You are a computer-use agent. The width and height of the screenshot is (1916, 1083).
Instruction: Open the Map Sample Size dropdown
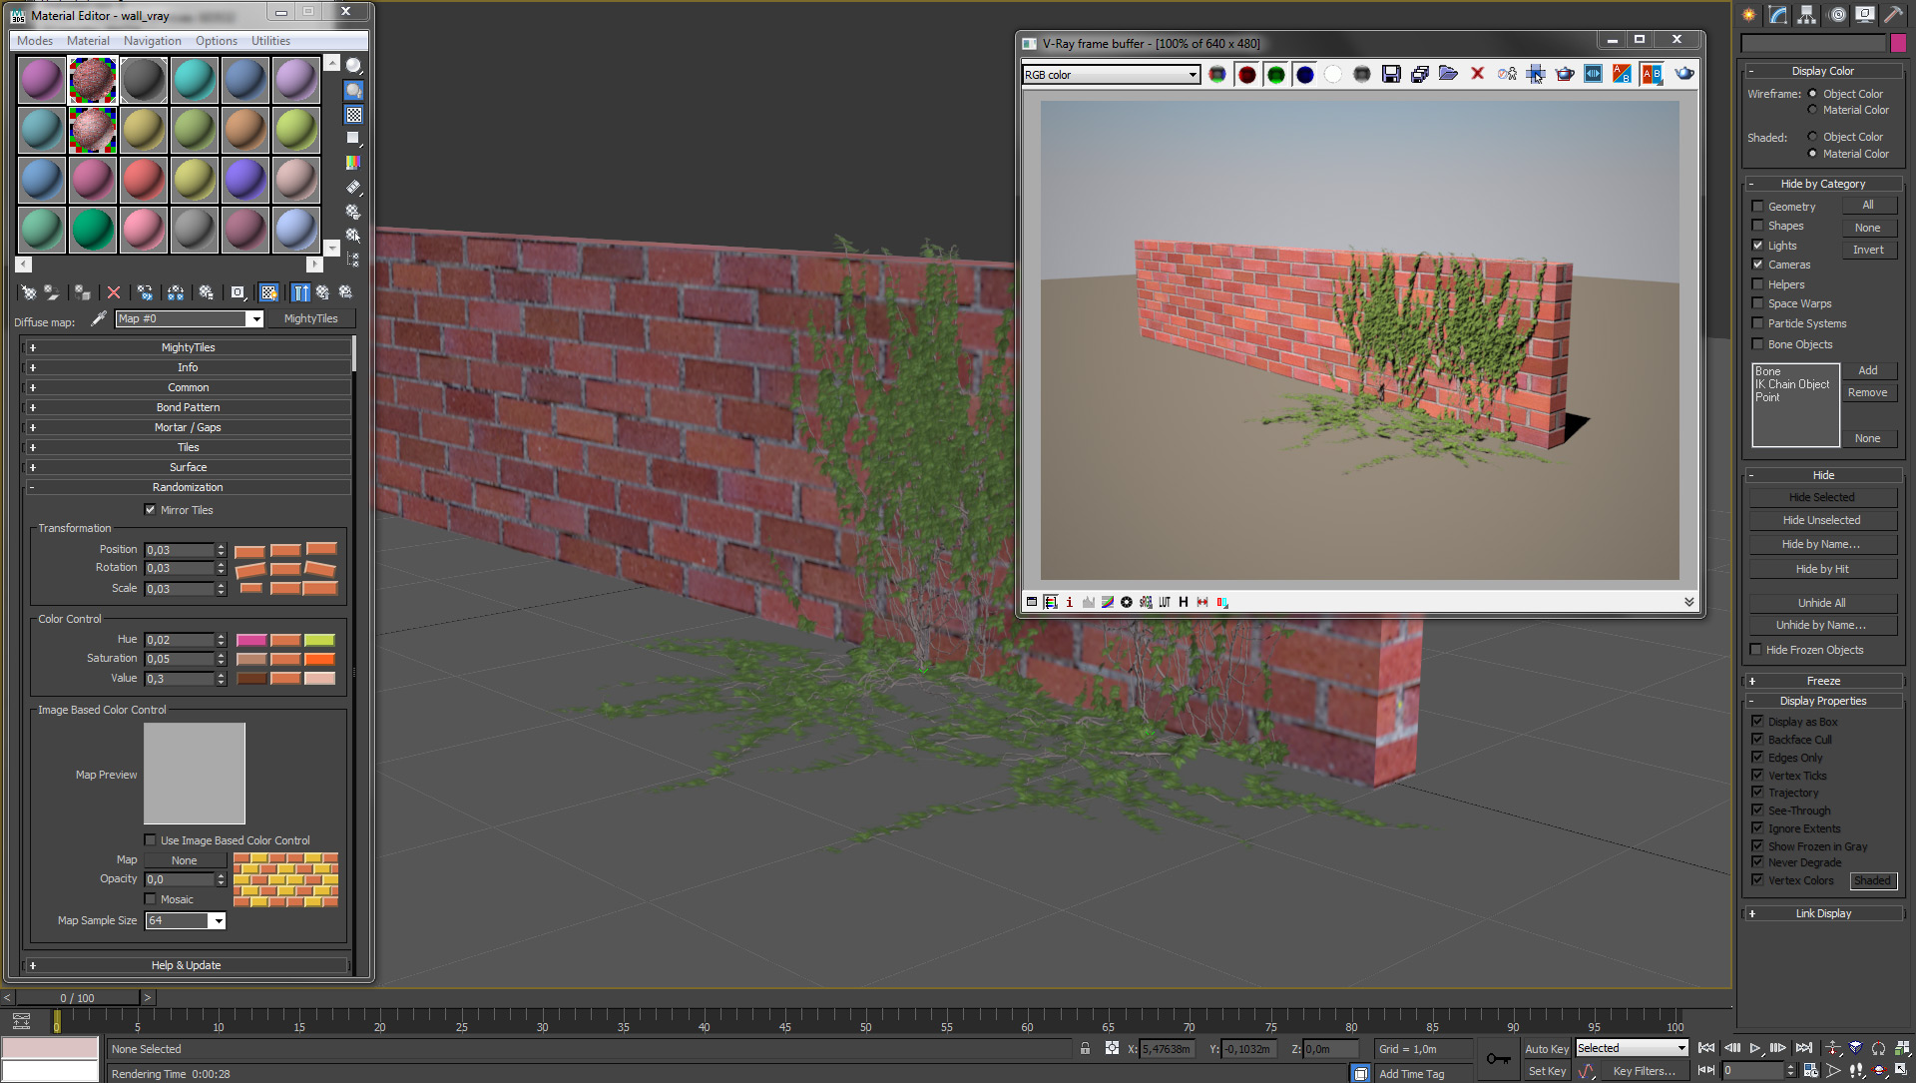click(x=218, y=921)
